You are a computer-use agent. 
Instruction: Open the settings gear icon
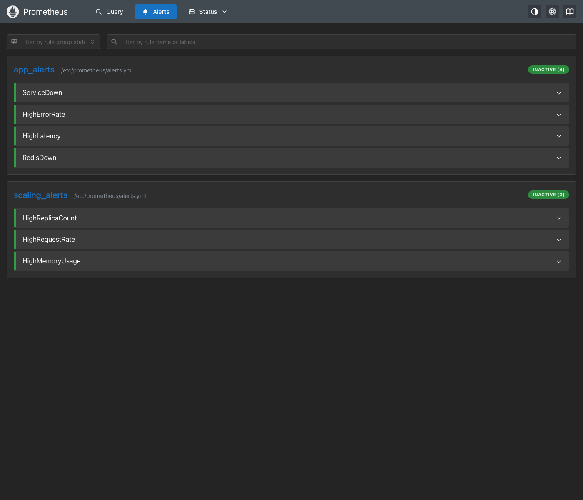[552, 12]
